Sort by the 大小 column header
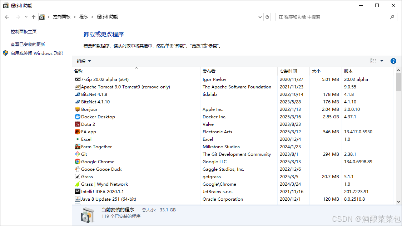The width and height of the screenshot is (402, 226). (326, 71)
